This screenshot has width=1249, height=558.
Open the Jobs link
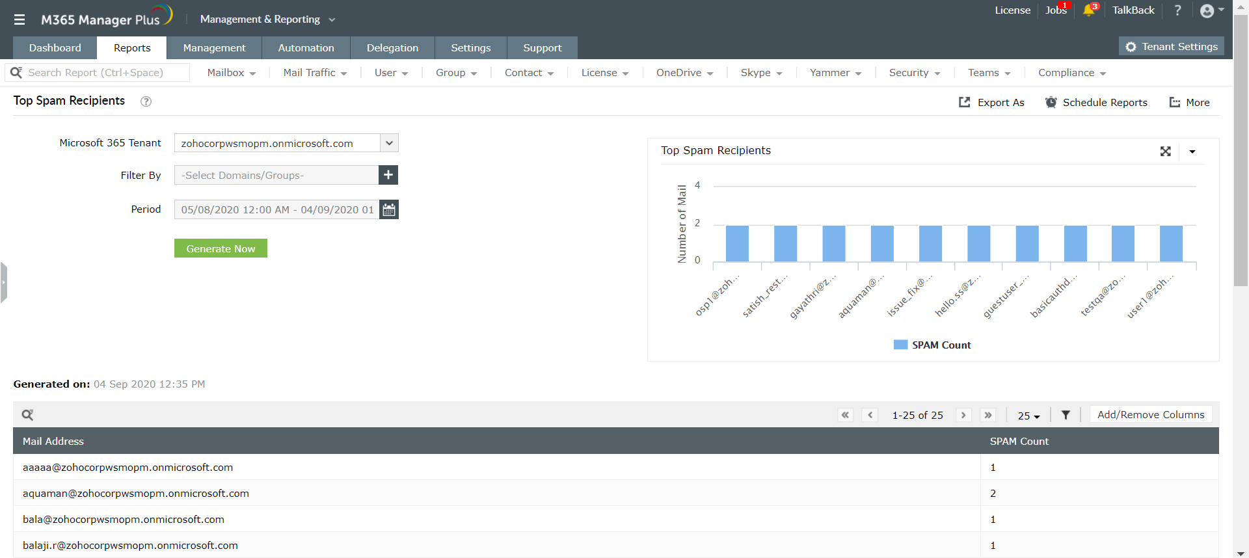pos(1056,10)
